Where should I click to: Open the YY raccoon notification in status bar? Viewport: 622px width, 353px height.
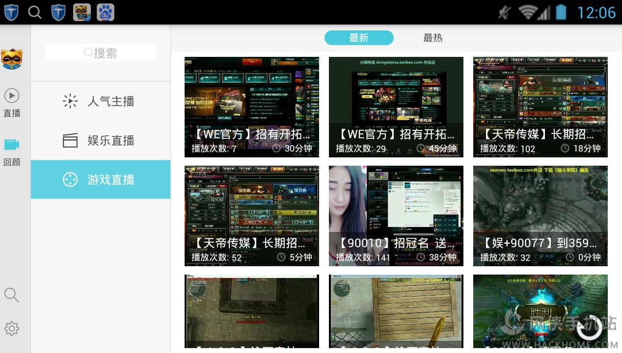82,12
